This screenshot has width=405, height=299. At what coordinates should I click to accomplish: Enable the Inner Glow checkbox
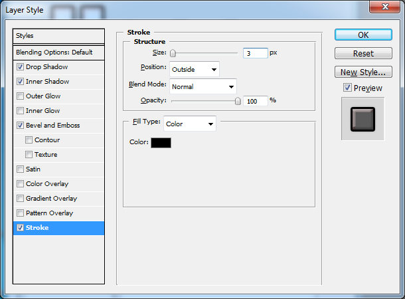[x=20, y=110]
